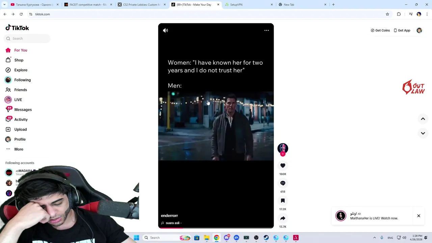Open the Shop page in sidebar
This screenshot has height=243, width=432.
[x=19, y=60]
